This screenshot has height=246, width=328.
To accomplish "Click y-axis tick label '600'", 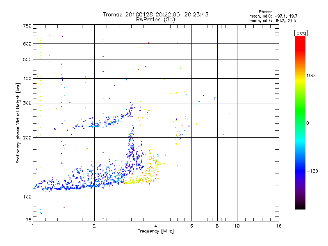I will 27,44.
